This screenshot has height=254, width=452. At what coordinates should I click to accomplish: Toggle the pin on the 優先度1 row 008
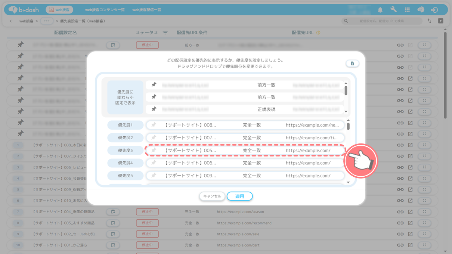coord(154,125)
